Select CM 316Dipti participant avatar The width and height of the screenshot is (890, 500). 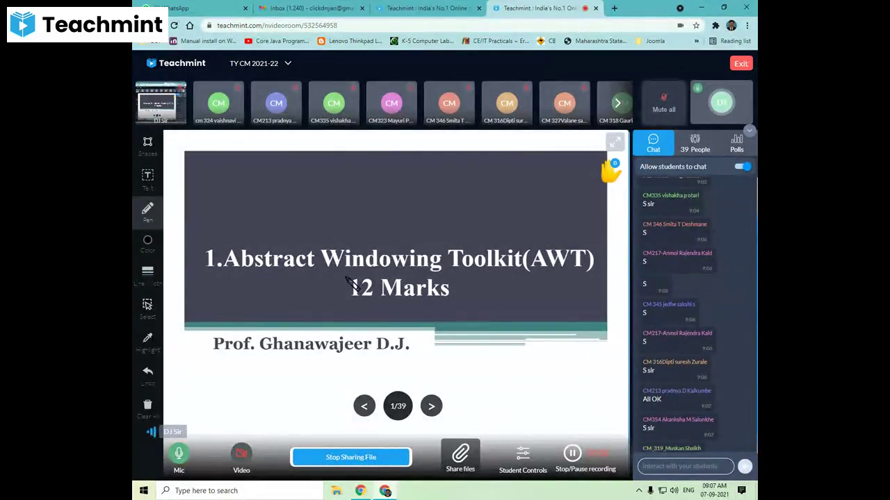[507, 103]
